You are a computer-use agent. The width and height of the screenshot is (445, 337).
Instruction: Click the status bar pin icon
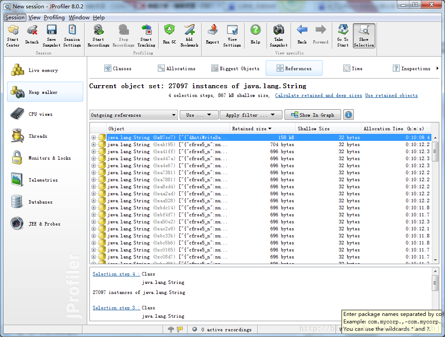[x=171, y=330]
